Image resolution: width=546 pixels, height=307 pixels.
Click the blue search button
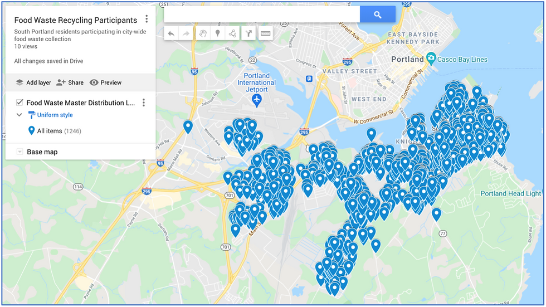[378, 14]
